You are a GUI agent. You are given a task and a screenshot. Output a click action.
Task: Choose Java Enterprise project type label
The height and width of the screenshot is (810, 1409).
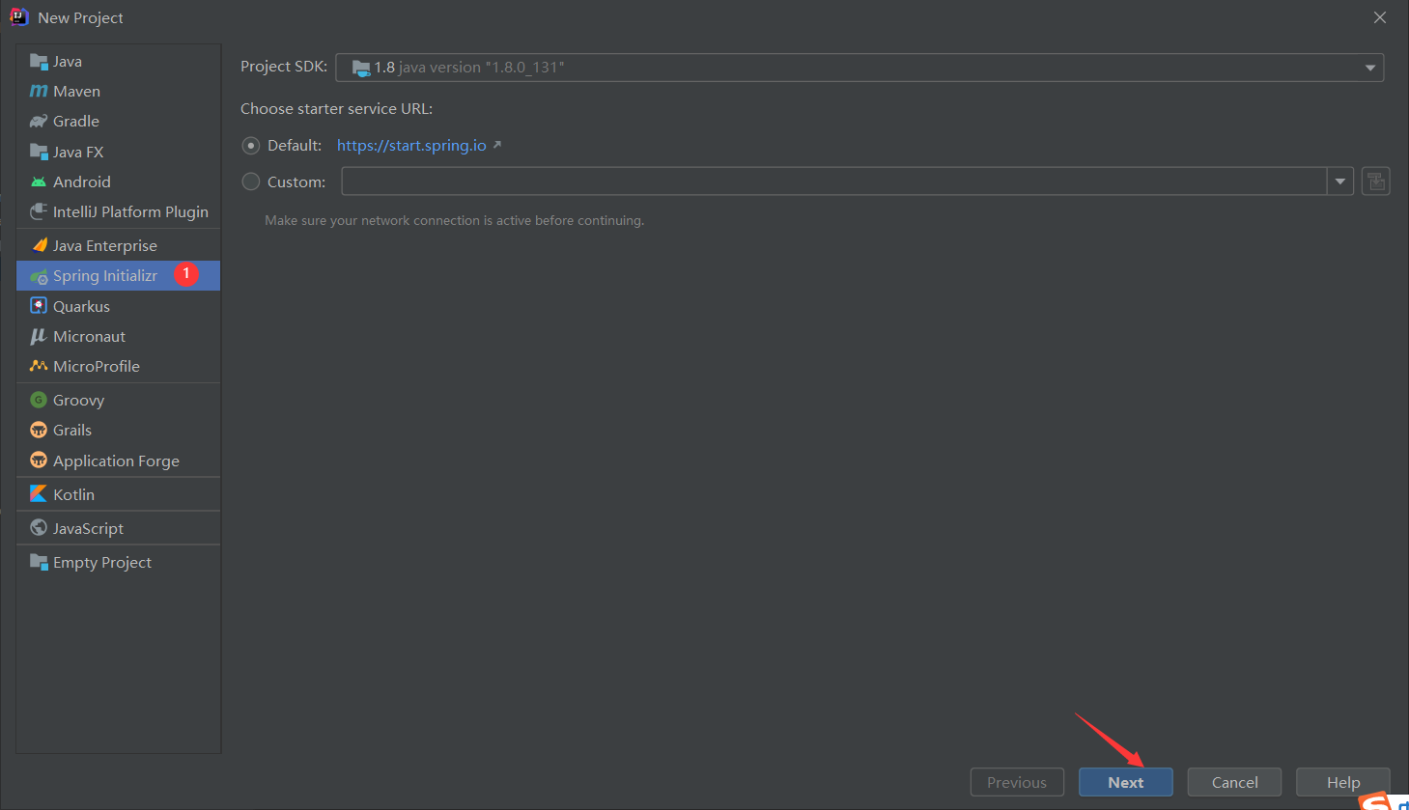(x=105, y=246)
